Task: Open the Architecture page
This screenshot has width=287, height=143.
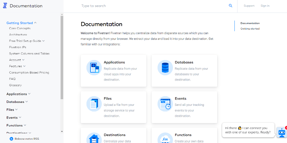Action: pyautogui.click(x=18, y=35)
